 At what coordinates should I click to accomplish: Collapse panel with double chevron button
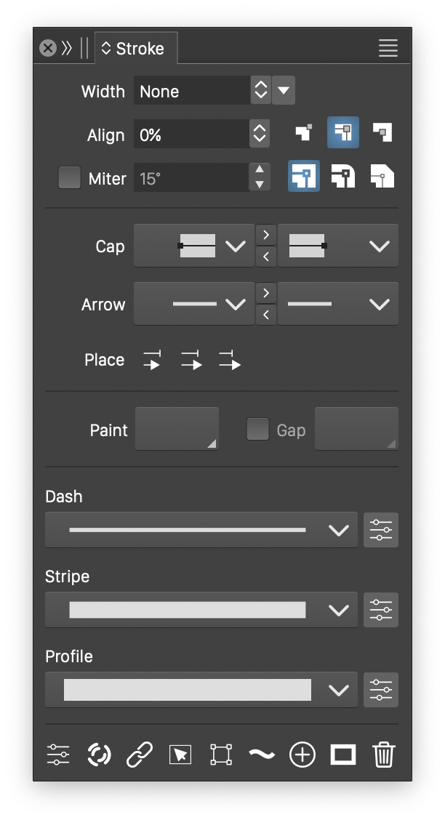tap(67, 49)
